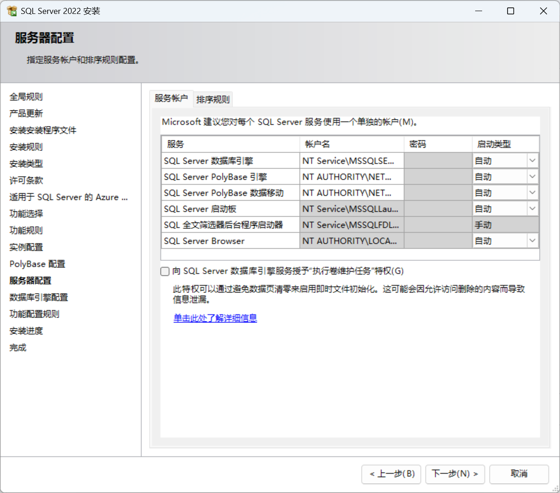
Task: Click the 密码 column header
Action: click(438, 144)
